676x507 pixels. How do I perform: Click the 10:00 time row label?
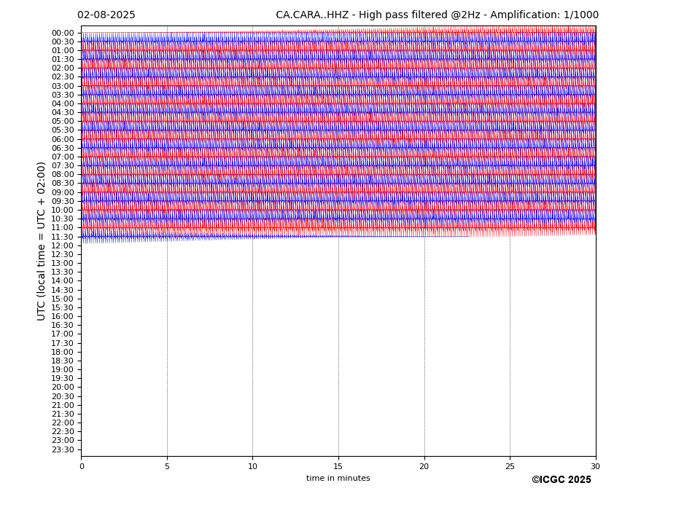tap(63, 211)
